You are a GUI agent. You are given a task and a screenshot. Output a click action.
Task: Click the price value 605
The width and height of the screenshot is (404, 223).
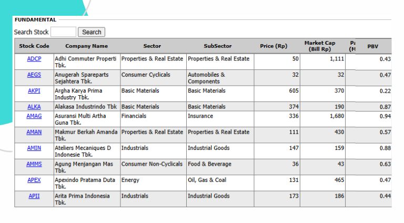pyautogui.click(x=294, y=90)
